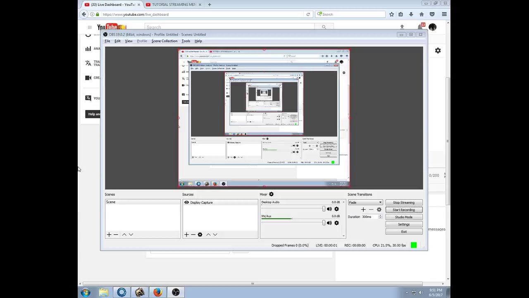Open scene transition properties gear

point(379,210)
